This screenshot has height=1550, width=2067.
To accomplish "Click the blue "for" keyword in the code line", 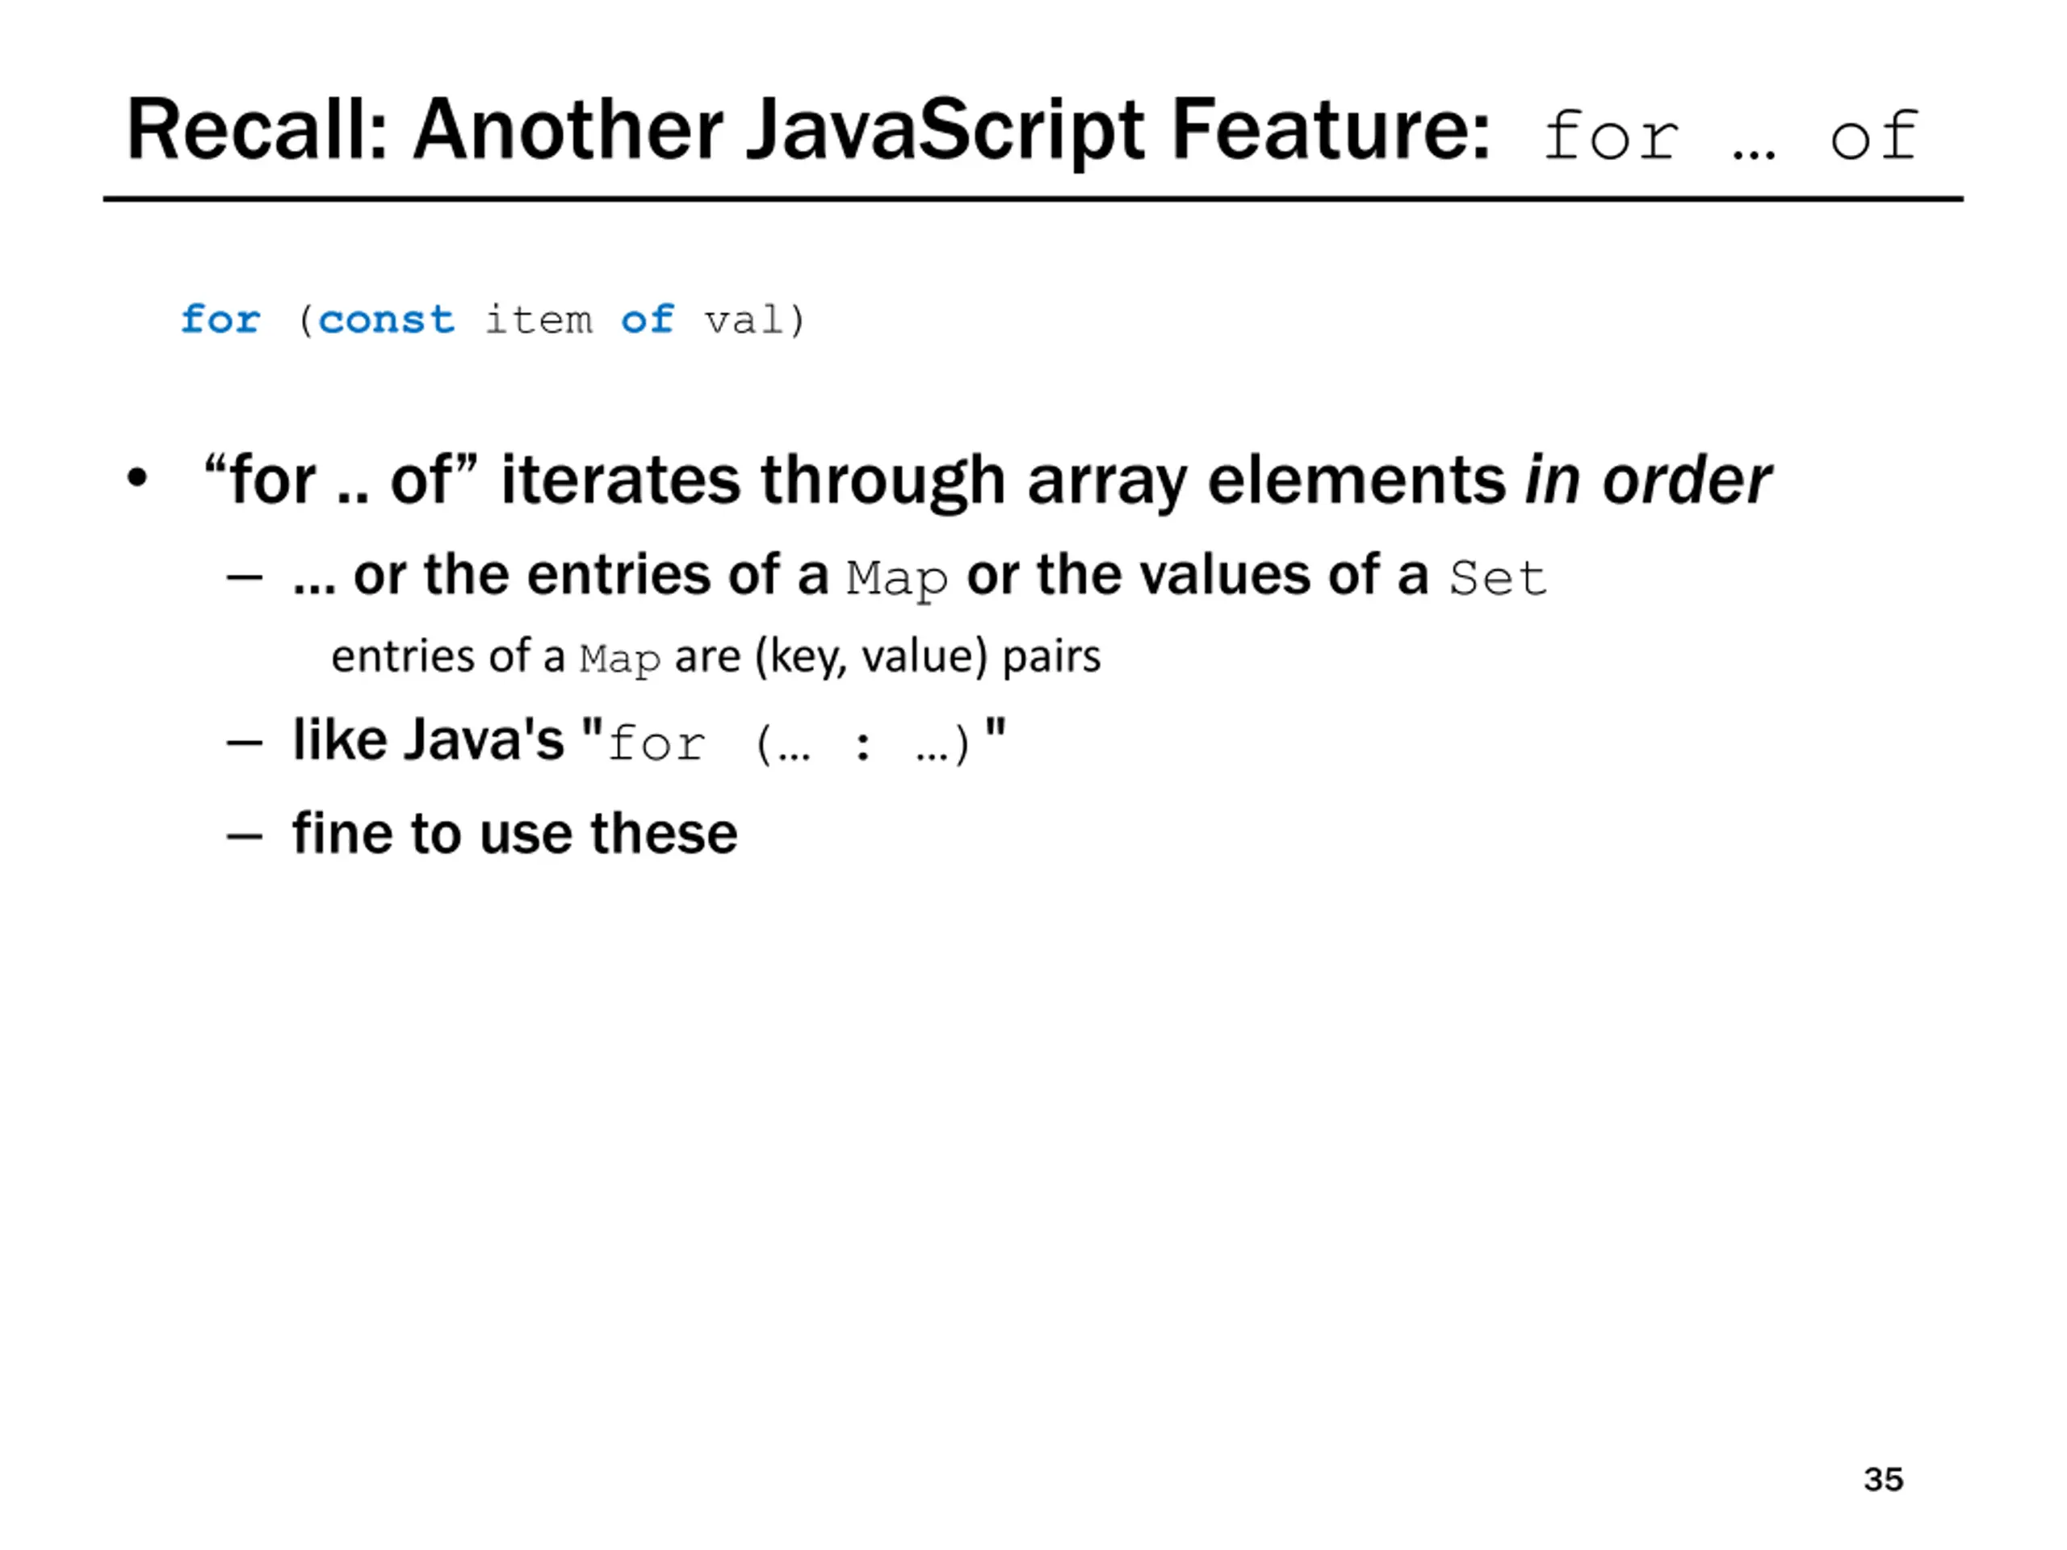I will coord(220,320).
